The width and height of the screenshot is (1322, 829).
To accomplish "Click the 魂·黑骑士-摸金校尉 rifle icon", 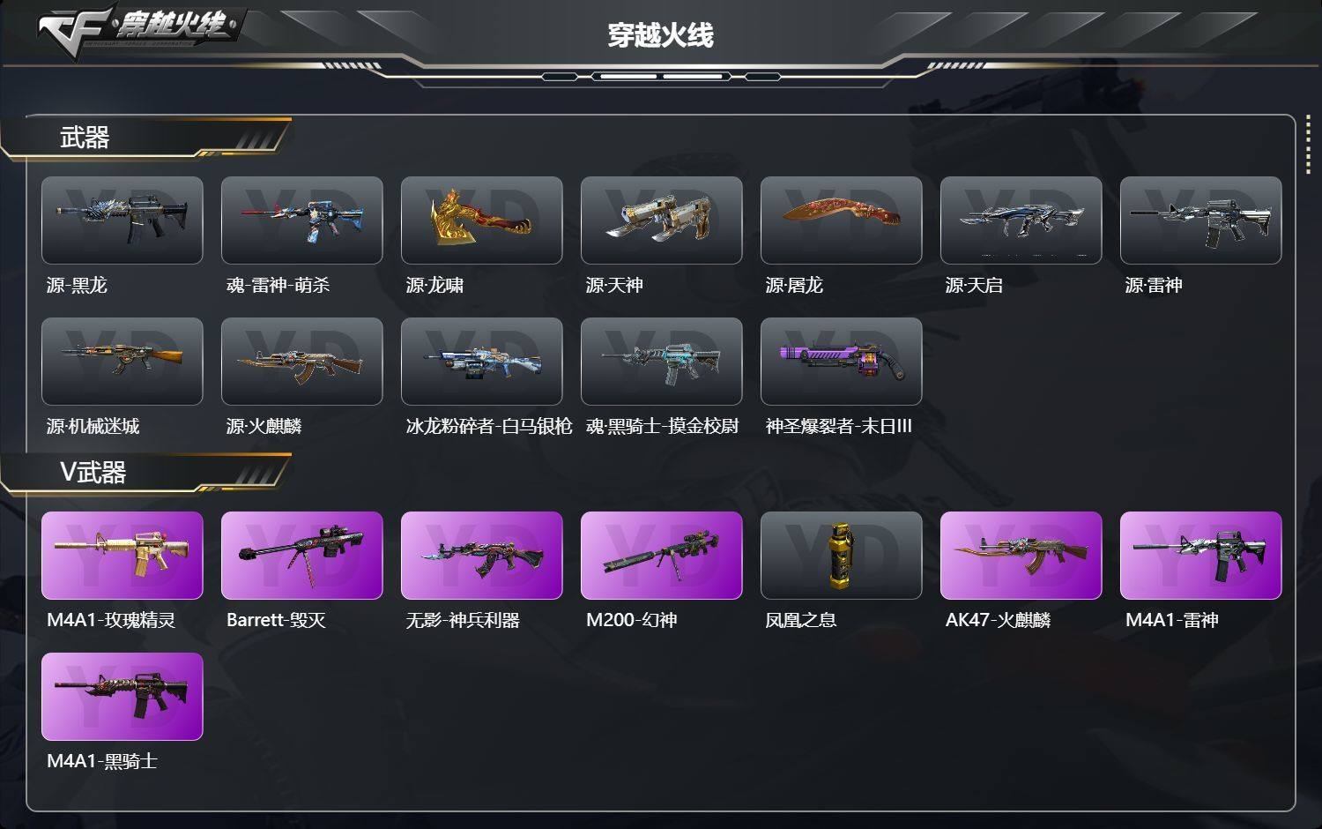I will [x=662, y=362].
